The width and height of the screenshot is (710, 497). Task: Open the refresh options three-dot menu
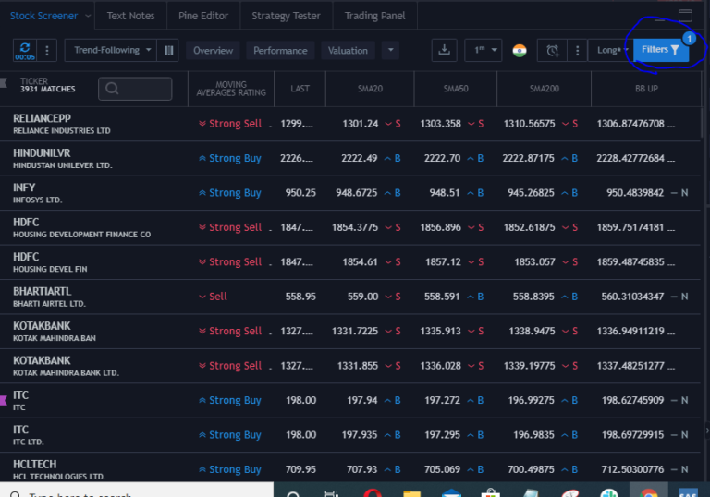(46, 50)
